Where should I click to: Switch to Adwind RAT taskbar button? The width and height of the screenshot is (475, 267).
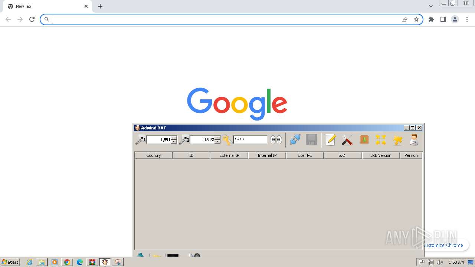[x=105, y=262]
